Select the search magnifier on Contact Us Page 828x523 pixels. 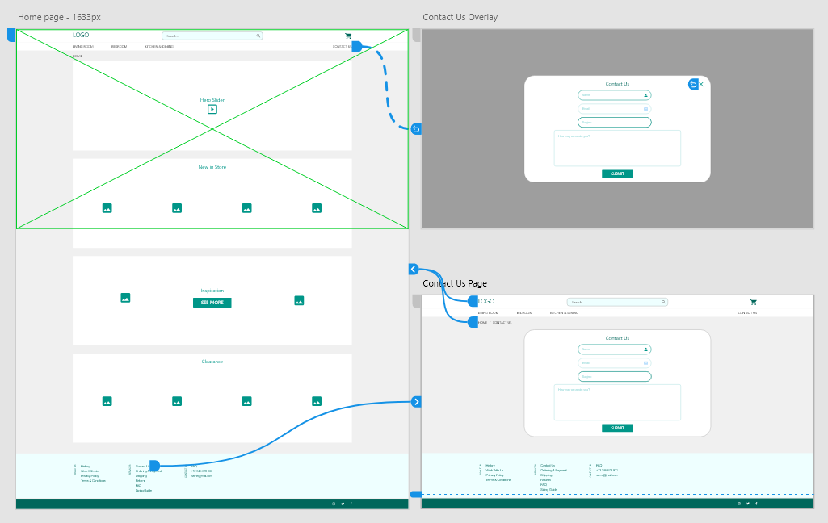click(663, 302)
